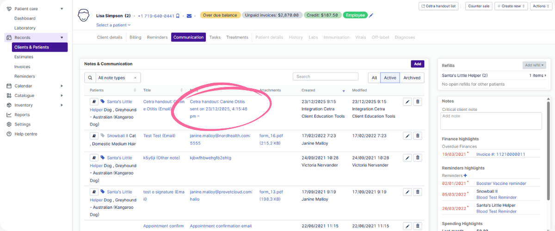
Task: Expand the Inventory menu
Action: pyautogui.click(x=62, y=105)
